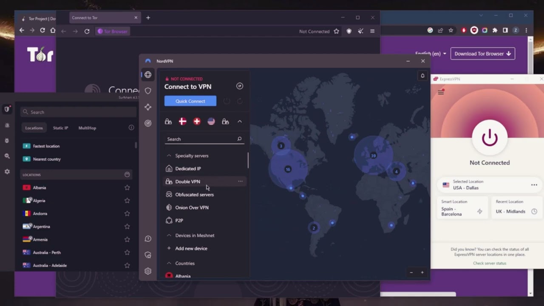Screen dimensions: 544x306
Task: Select P2P specialty server
Action: click(x=179, y=221)
